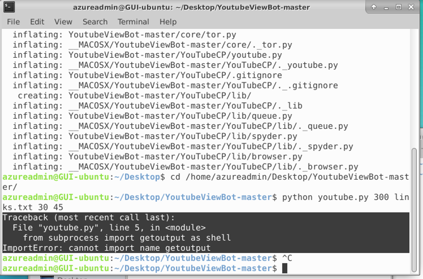This screenshot has height=279, width=423.
Task: Maximize the terminal window
Action: click(398, 7)
